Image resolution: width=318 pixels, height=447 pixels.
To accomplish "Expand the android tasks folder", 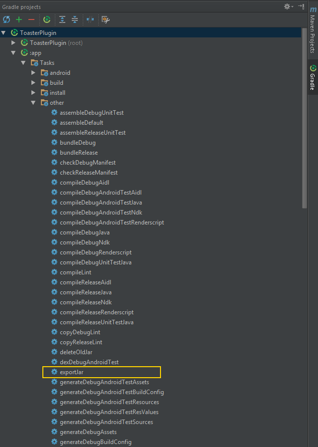I will (x=33, y=73).
